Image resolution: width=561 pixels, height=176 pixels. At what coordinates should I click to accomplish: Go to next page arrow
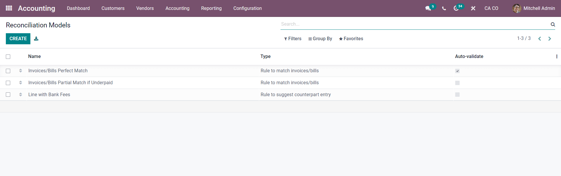(550, 39)
